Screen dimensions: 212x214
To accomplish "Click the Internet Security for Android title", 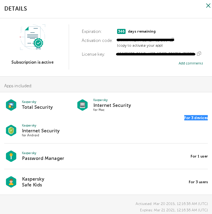I will 41,131.
